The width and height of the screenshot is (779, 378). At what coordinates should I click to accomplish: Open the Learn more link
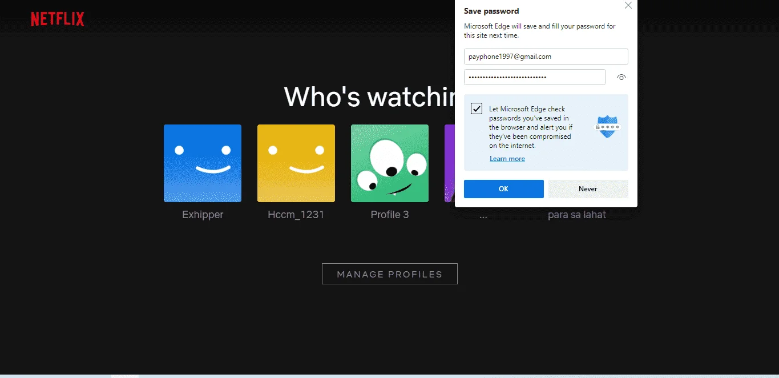click(507, 159)
